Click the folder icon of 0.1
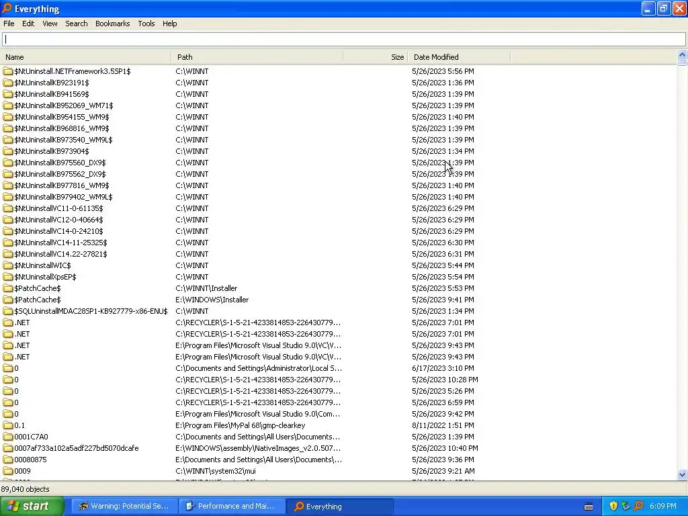This screenshot has width=688, height=516. [x=8, y=425]
